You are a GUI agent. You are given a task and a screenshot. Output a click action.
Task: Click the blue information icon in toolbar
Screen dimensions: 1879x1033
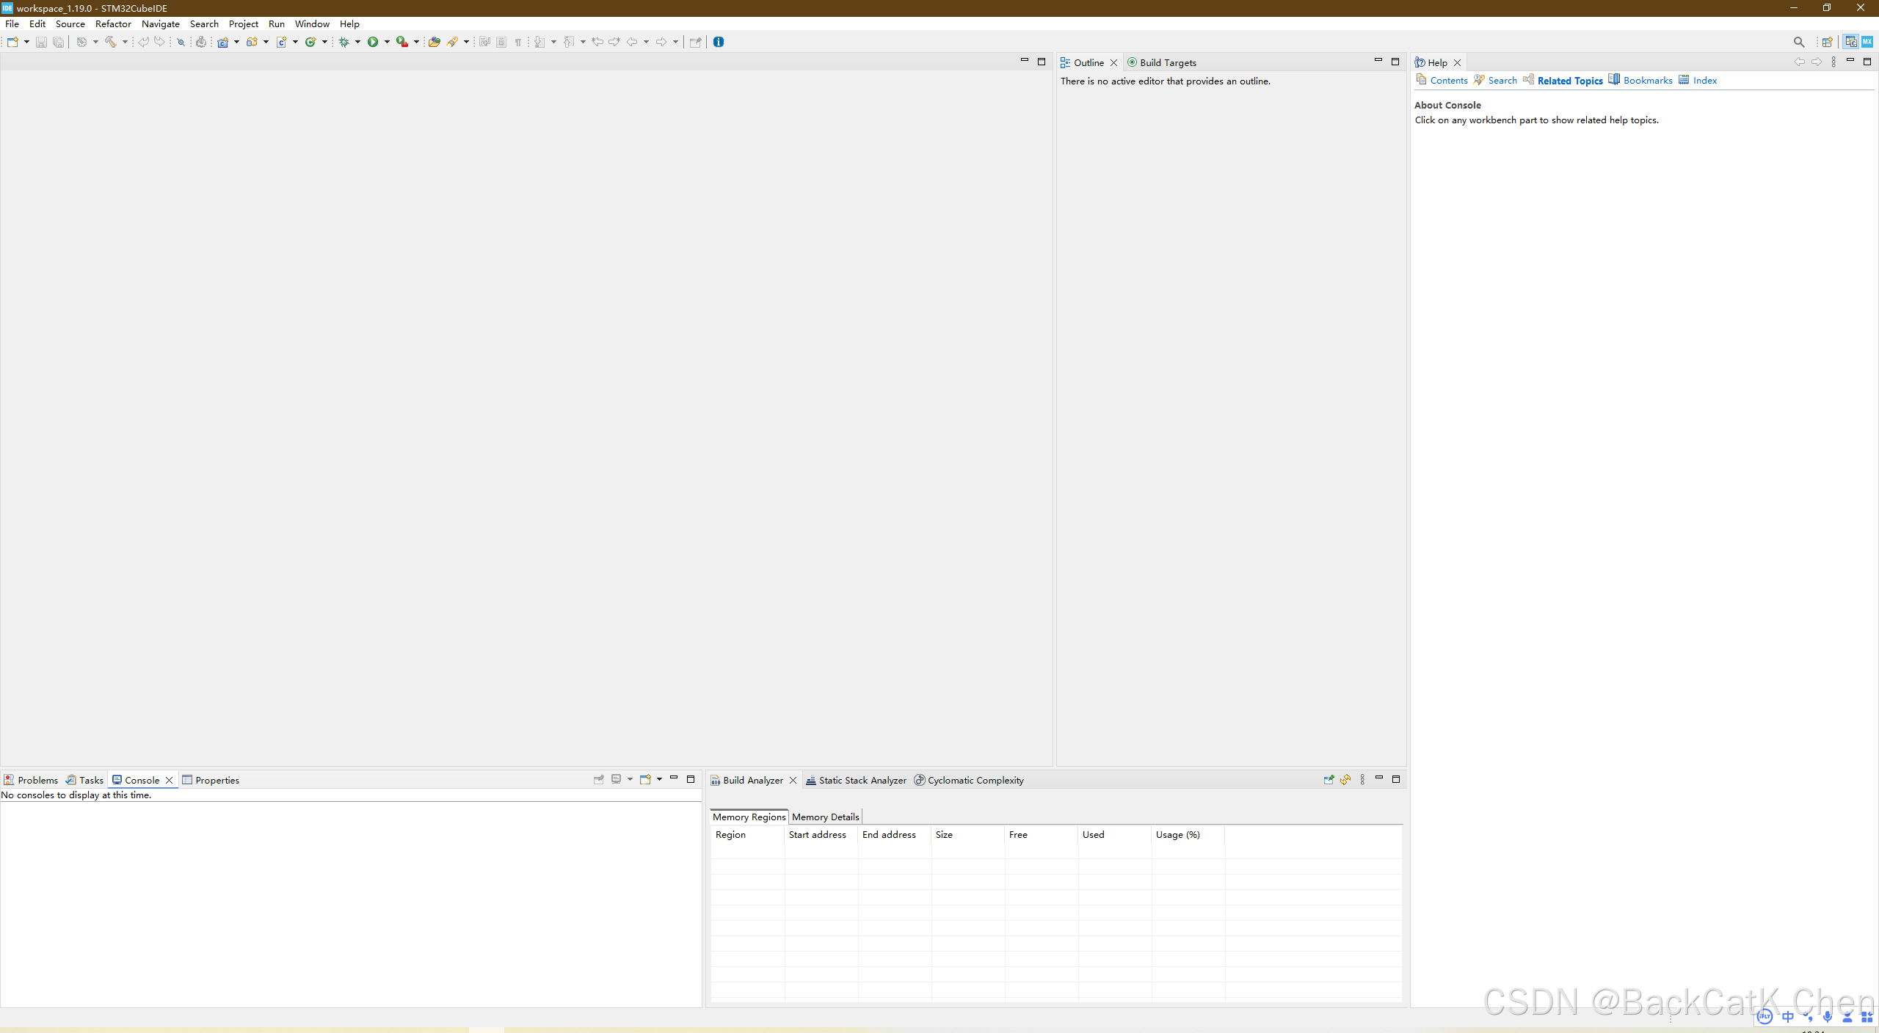(x=719, y=42)
